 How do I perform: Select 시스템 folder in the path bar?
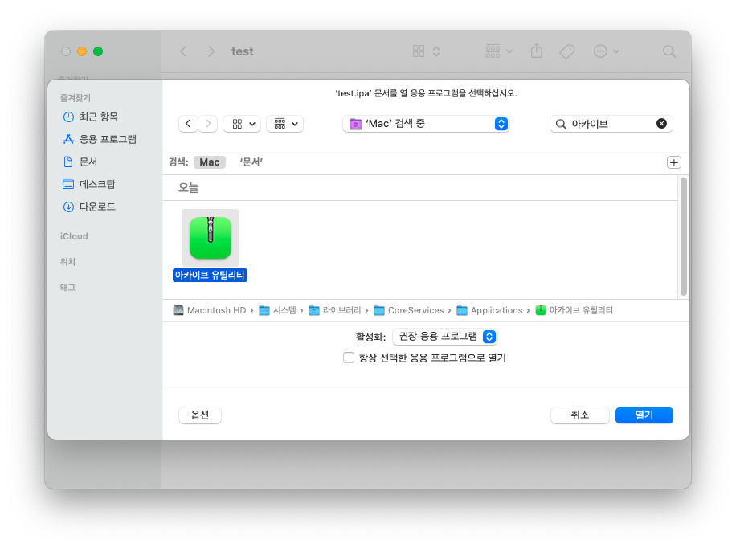tap(277, 310)
